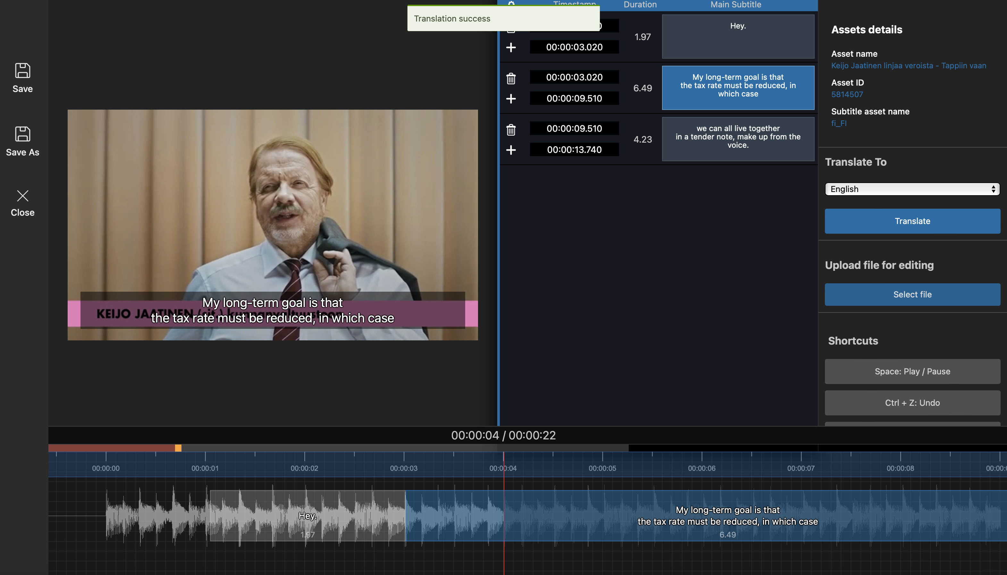Close the subtitle editor with X icon
The width and height of the screenshot is (1007, 575).
pyautogui.click(x=22, y=196)
